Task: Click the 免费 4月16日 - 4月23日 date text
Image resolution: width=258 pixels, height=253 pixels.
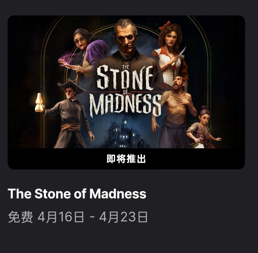Action: [78, 217]
